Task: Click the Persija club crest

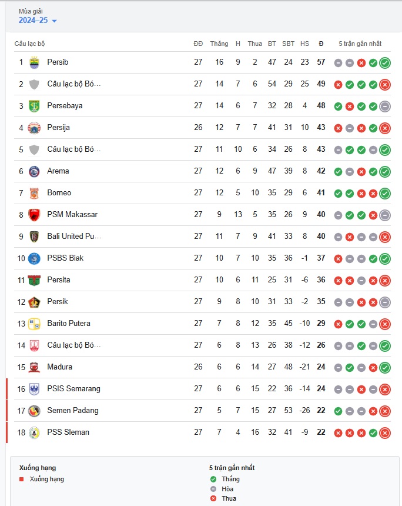Action: [34, 128]
